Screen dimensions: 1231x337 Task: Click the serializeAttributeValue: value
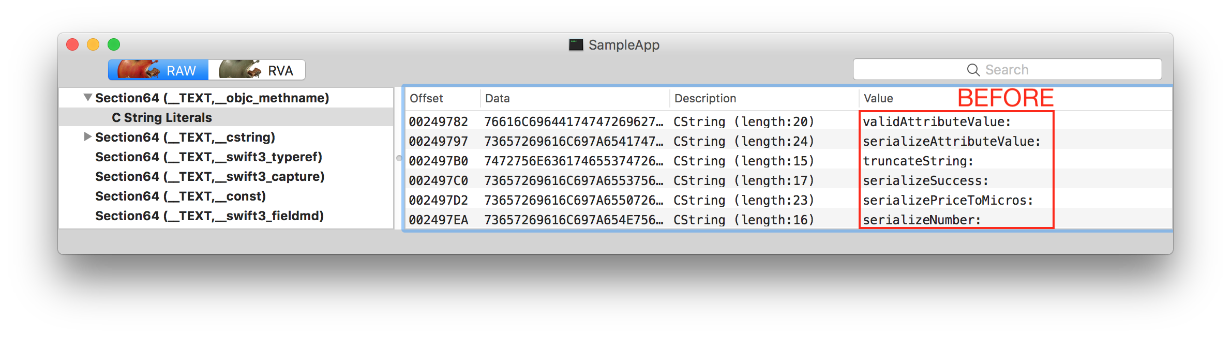pyautogui.click(x=952, y=141)
